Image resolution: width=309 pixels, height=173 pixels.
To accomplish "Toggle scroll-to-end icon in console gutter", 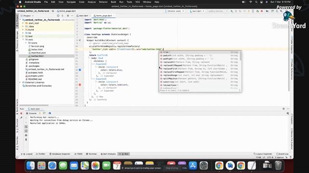I will (x=26, y=131).
